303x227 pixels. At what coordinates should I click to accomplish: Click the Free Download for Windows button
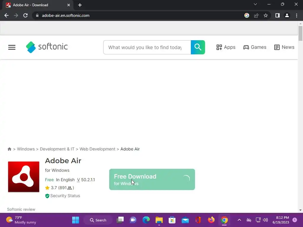pos(152,179)
